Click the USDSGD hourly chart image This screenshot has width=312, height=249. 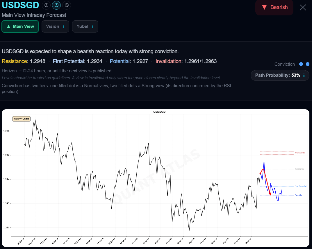coord(156,178)
